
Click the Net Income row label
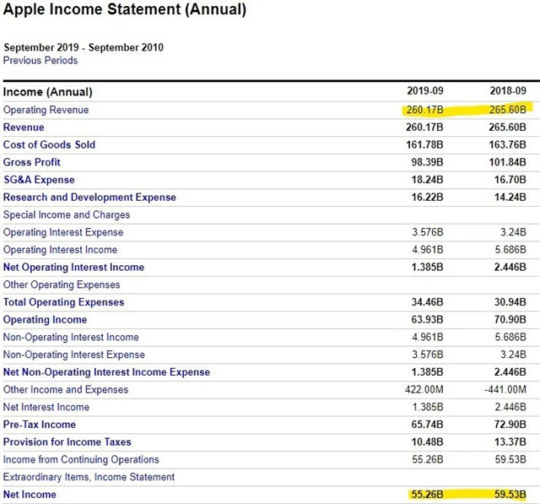tap(30, 495)
